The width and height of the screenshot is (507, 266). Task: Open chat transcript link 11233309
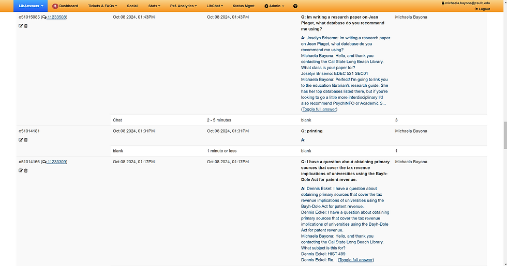tap(56, 162)
